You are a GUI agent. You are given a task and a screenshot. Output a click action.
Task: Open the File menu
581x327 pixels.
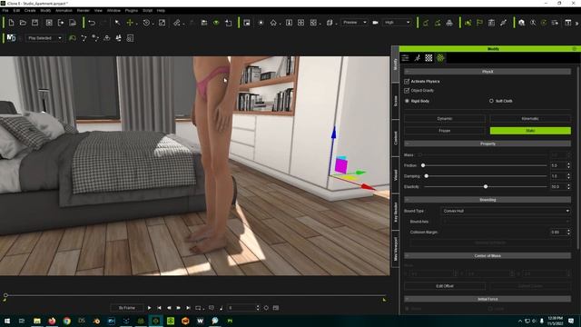click(x=5, y=11)
